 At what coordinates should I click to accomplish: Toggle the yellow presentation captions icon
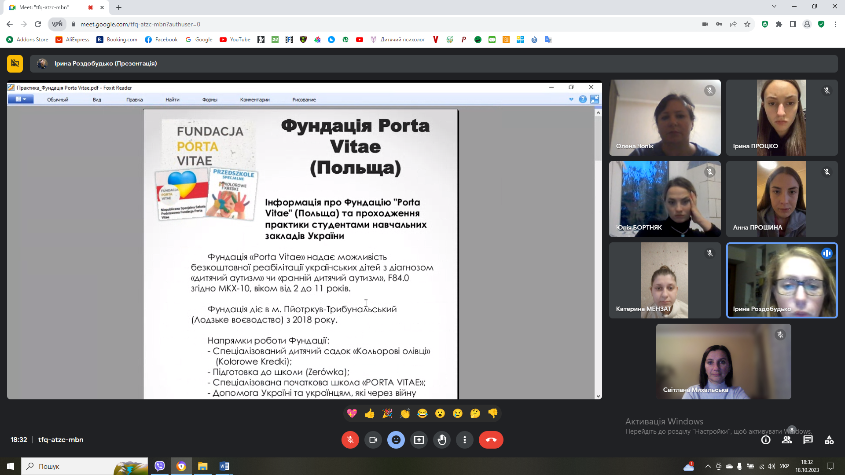coord(15,63)
